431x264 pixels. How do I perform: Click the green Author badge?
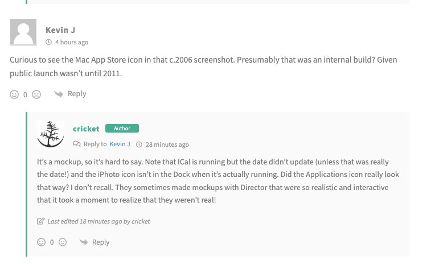(122, 128)
